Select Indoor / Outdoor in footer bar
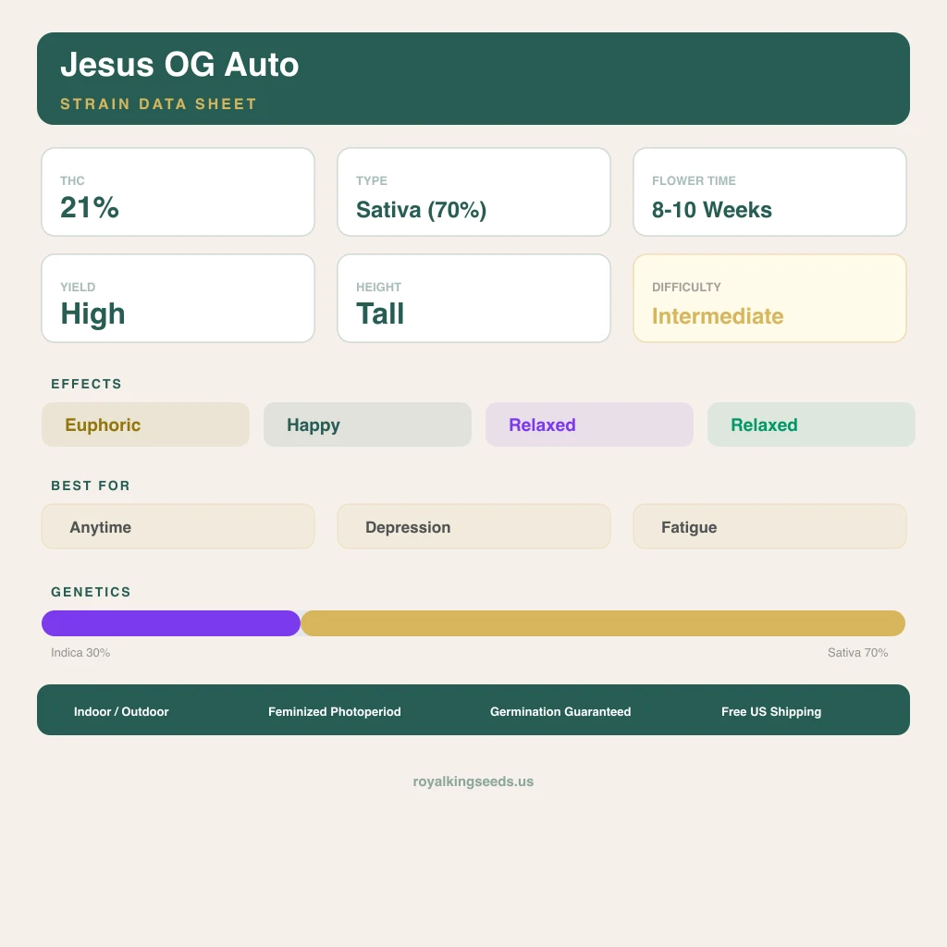The height and width of the screenshot is (947, 947). point(121,711)
